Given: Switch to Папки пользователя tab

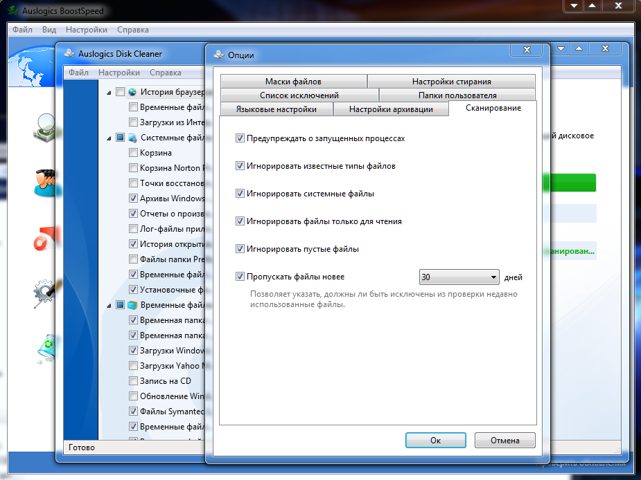Looking at the screenshot, I should [x=457, y=95].
